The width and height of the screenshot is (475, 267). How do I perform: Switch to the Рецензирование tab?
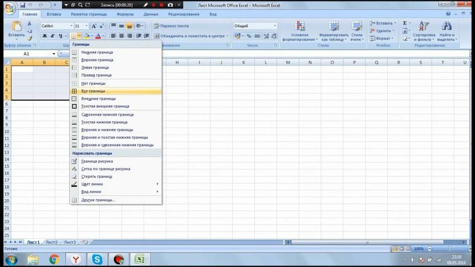(x=184, y=14)
